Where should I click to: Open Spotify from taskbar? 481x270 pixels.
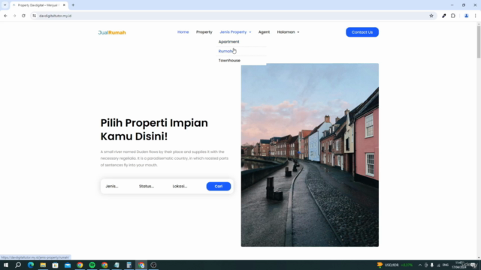92,265
